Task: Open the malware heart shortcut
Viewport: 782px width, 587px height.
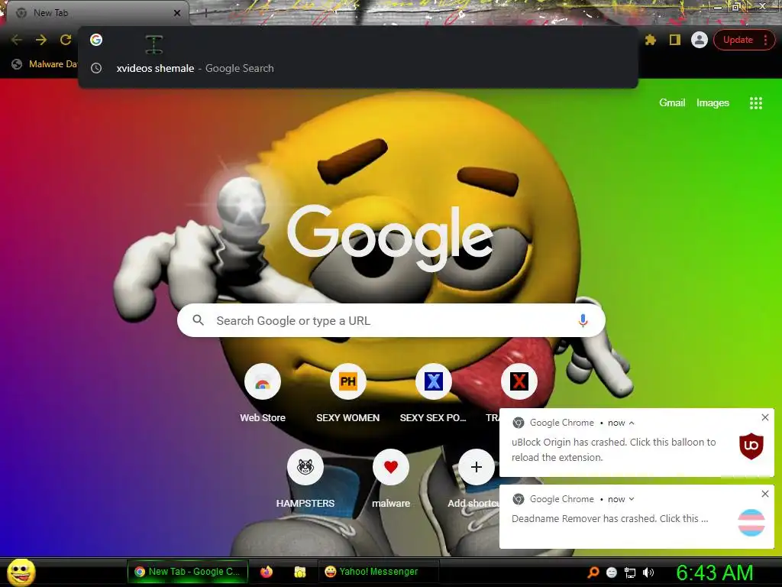Action: pos(391,478)
